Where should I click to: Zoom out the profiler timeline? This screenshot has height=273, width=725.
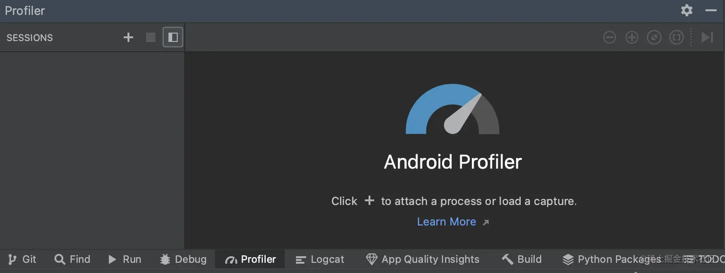pyautogui.click(x=609, y=37)
